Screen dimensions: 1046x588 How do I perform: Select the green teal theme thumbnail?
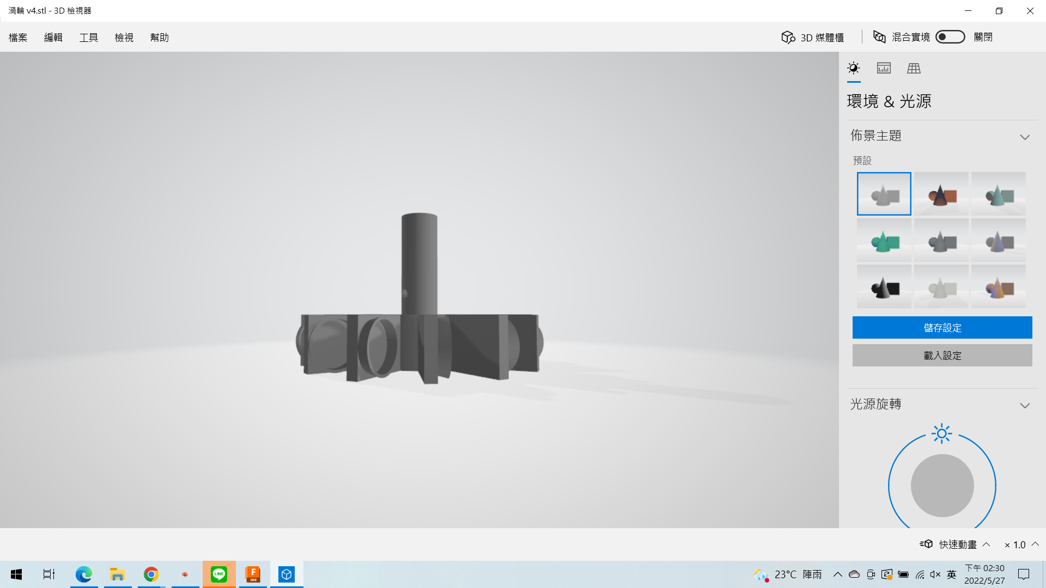tap(884, 241)
